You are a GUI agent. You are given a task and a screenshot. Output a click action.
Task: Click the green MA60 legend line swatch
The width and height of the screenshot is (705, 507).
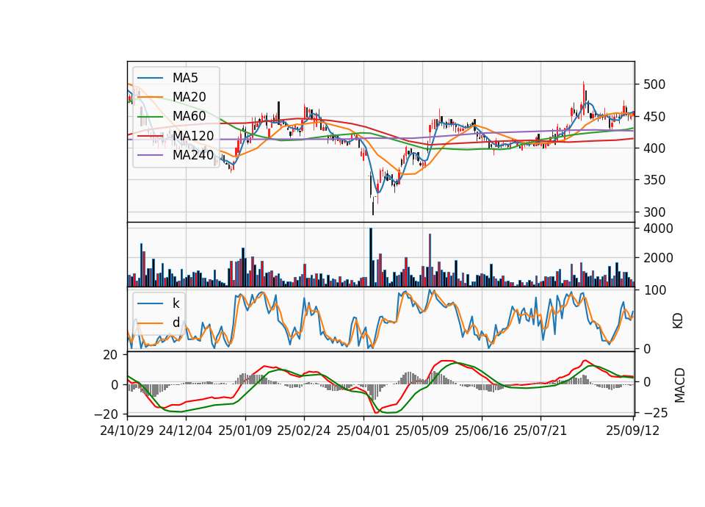tap(150, 117)
